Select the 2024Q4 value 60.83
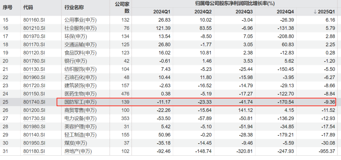Image resolution: width=341 pixels, height=160 pixels. click(289, 45)
